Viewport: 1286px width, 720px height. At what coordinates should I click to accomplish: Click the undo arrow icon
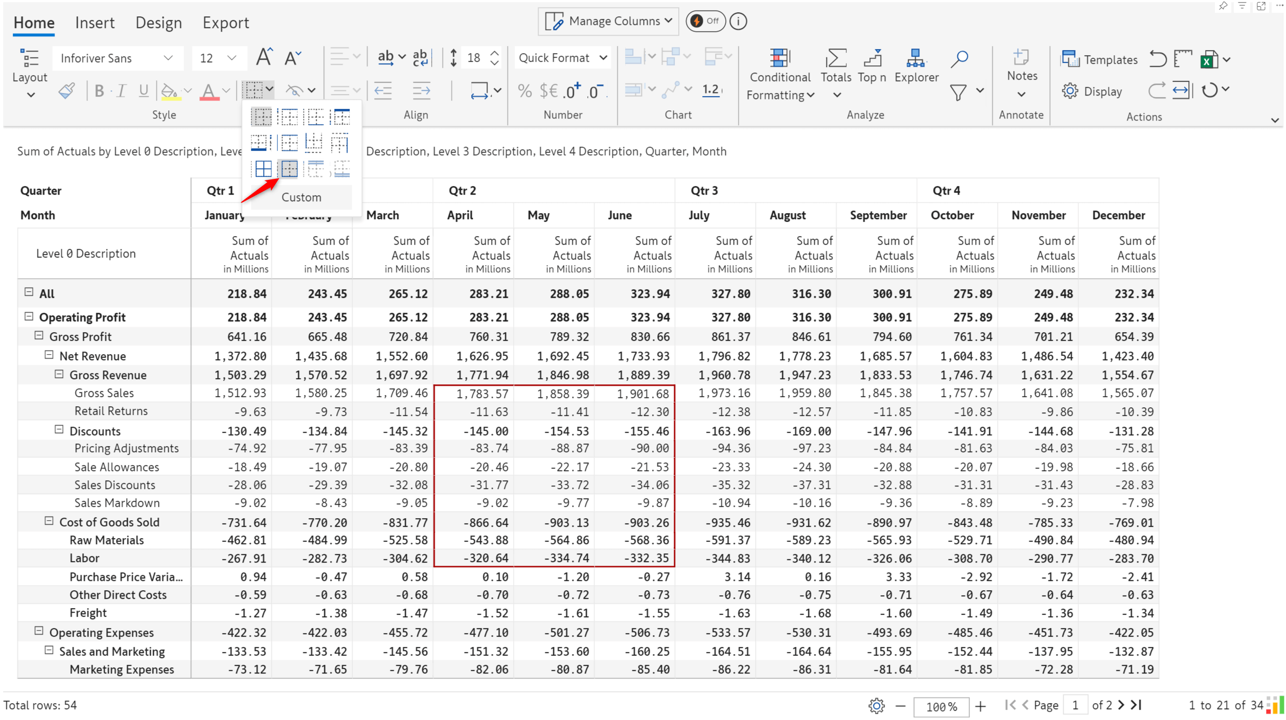click(1157, 59)
